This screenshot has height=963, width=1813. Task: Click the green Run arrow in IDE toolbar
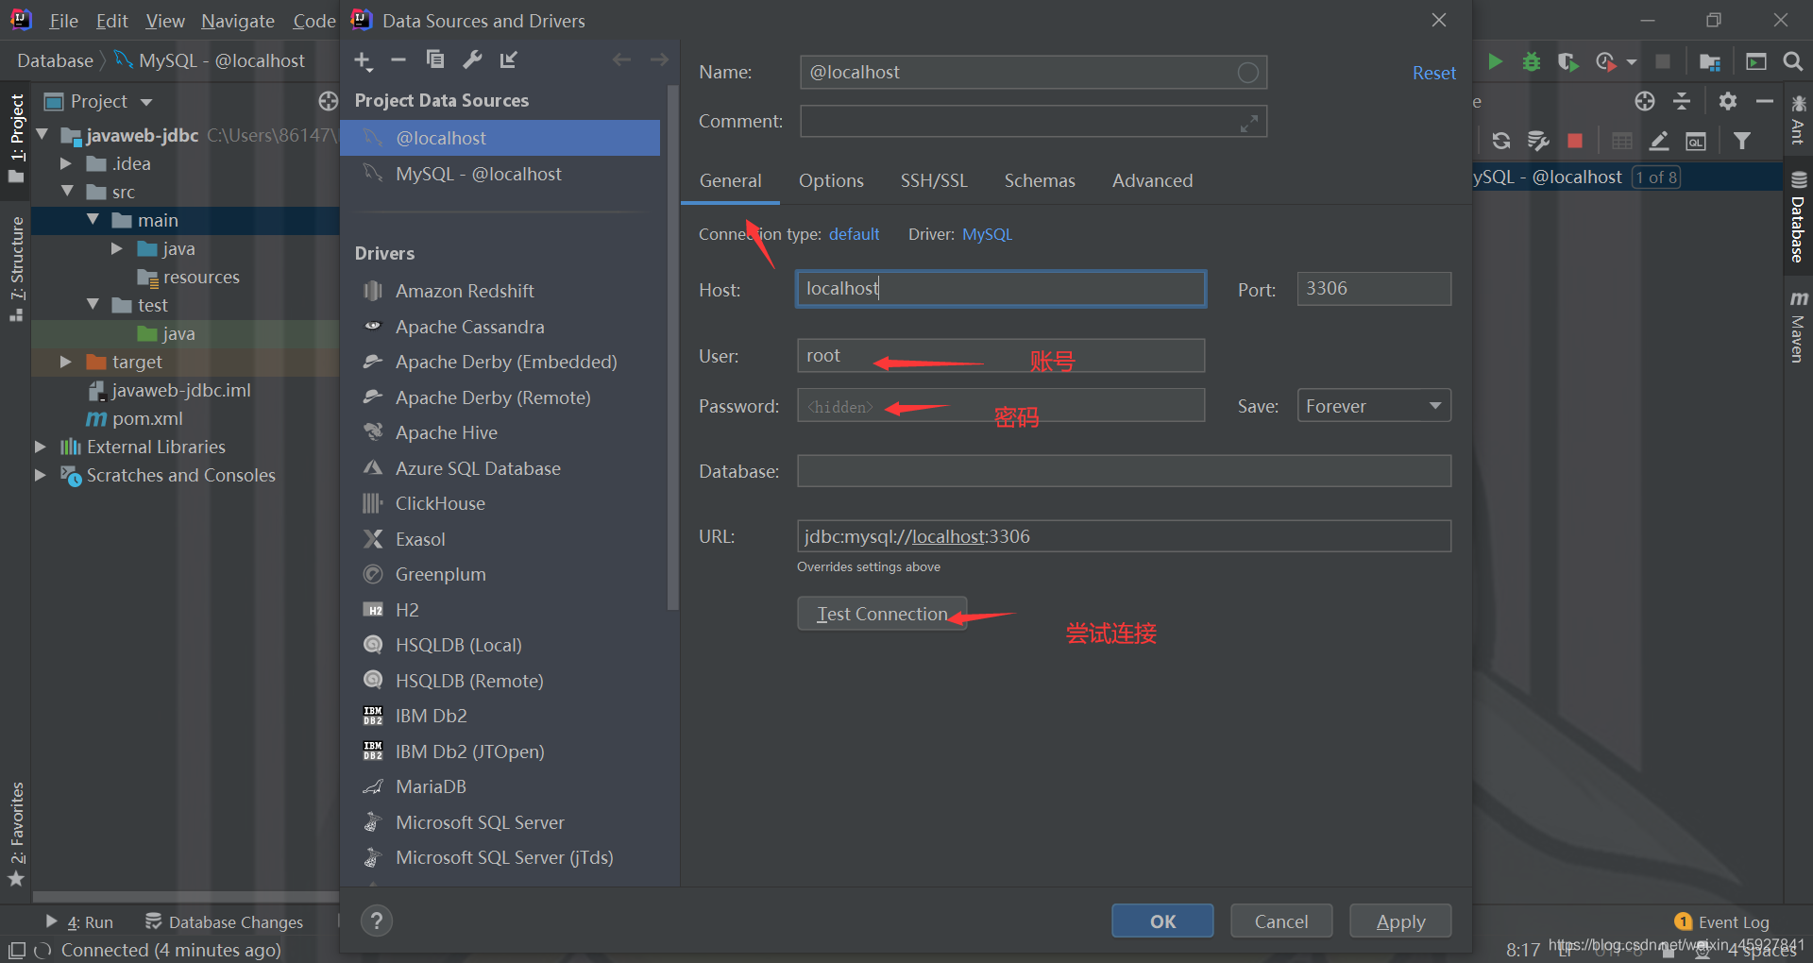[x=1495, y=61]
